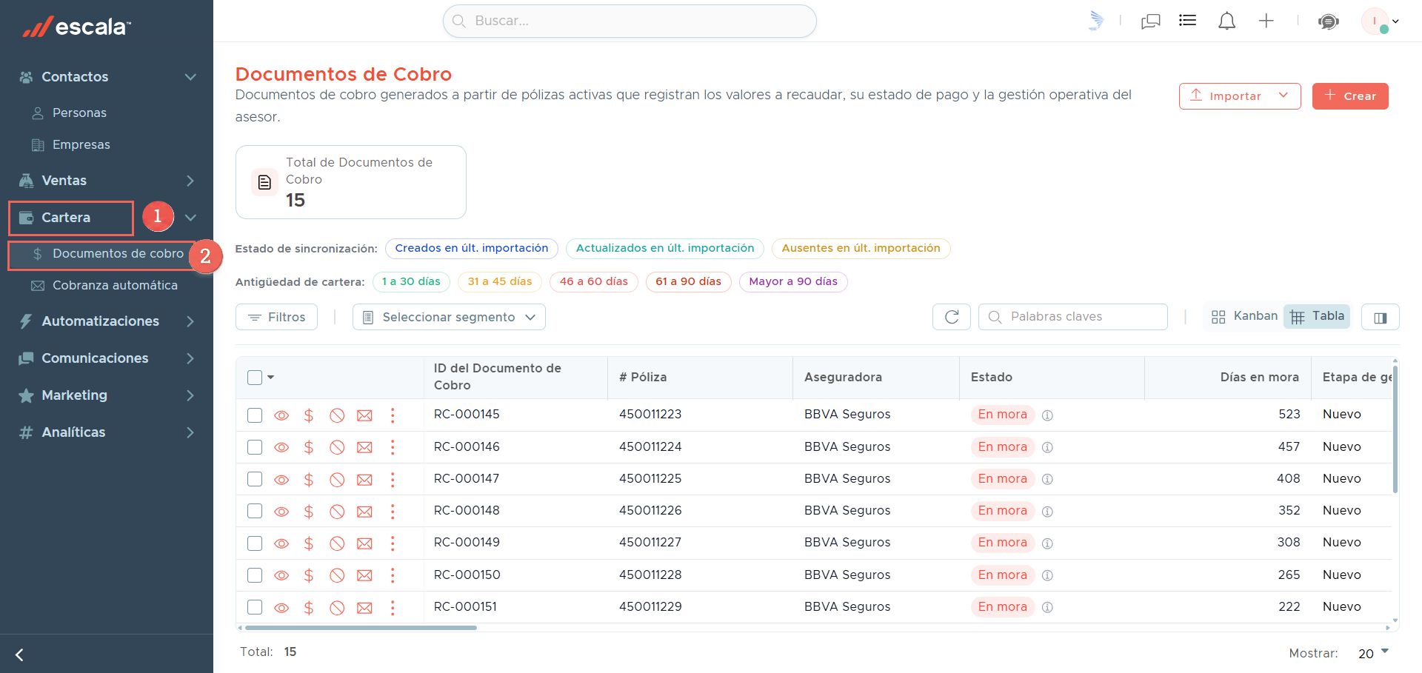The image size is (1422, 673).
Task: Click the table's horizontal scrollbar
Action: pyautogui.click(x=361, y=628)
